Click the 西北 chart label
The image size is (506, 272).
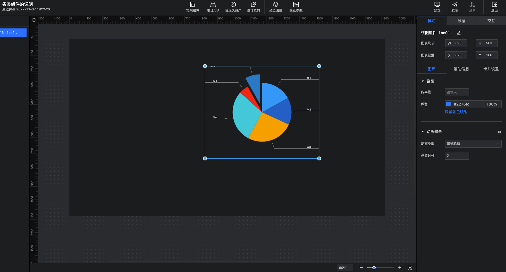point(215,81)
